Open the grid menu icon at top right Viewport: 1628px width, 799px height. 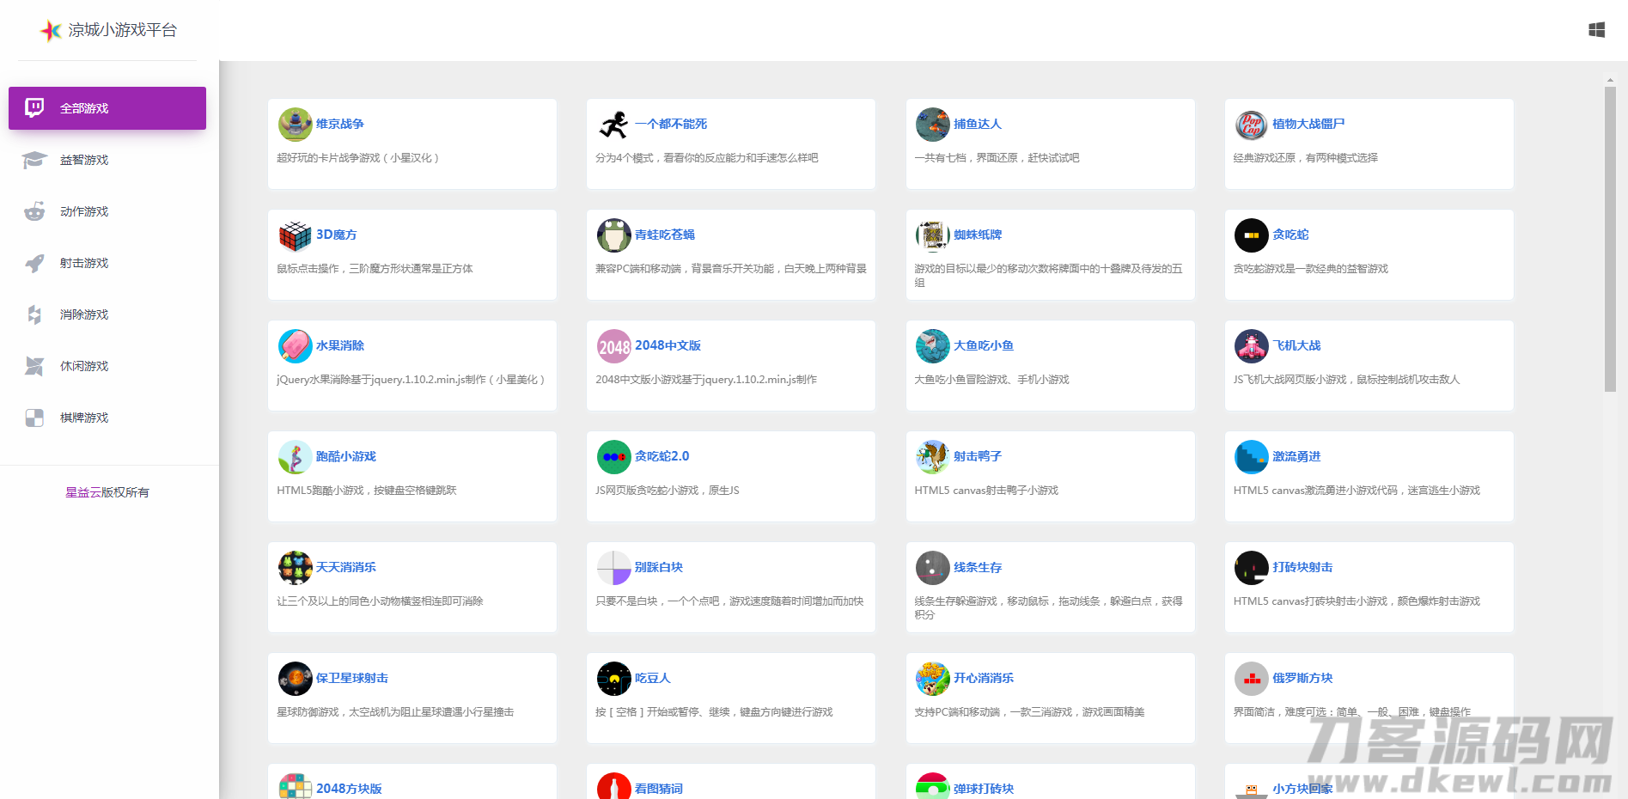[x=1596, y=29]
